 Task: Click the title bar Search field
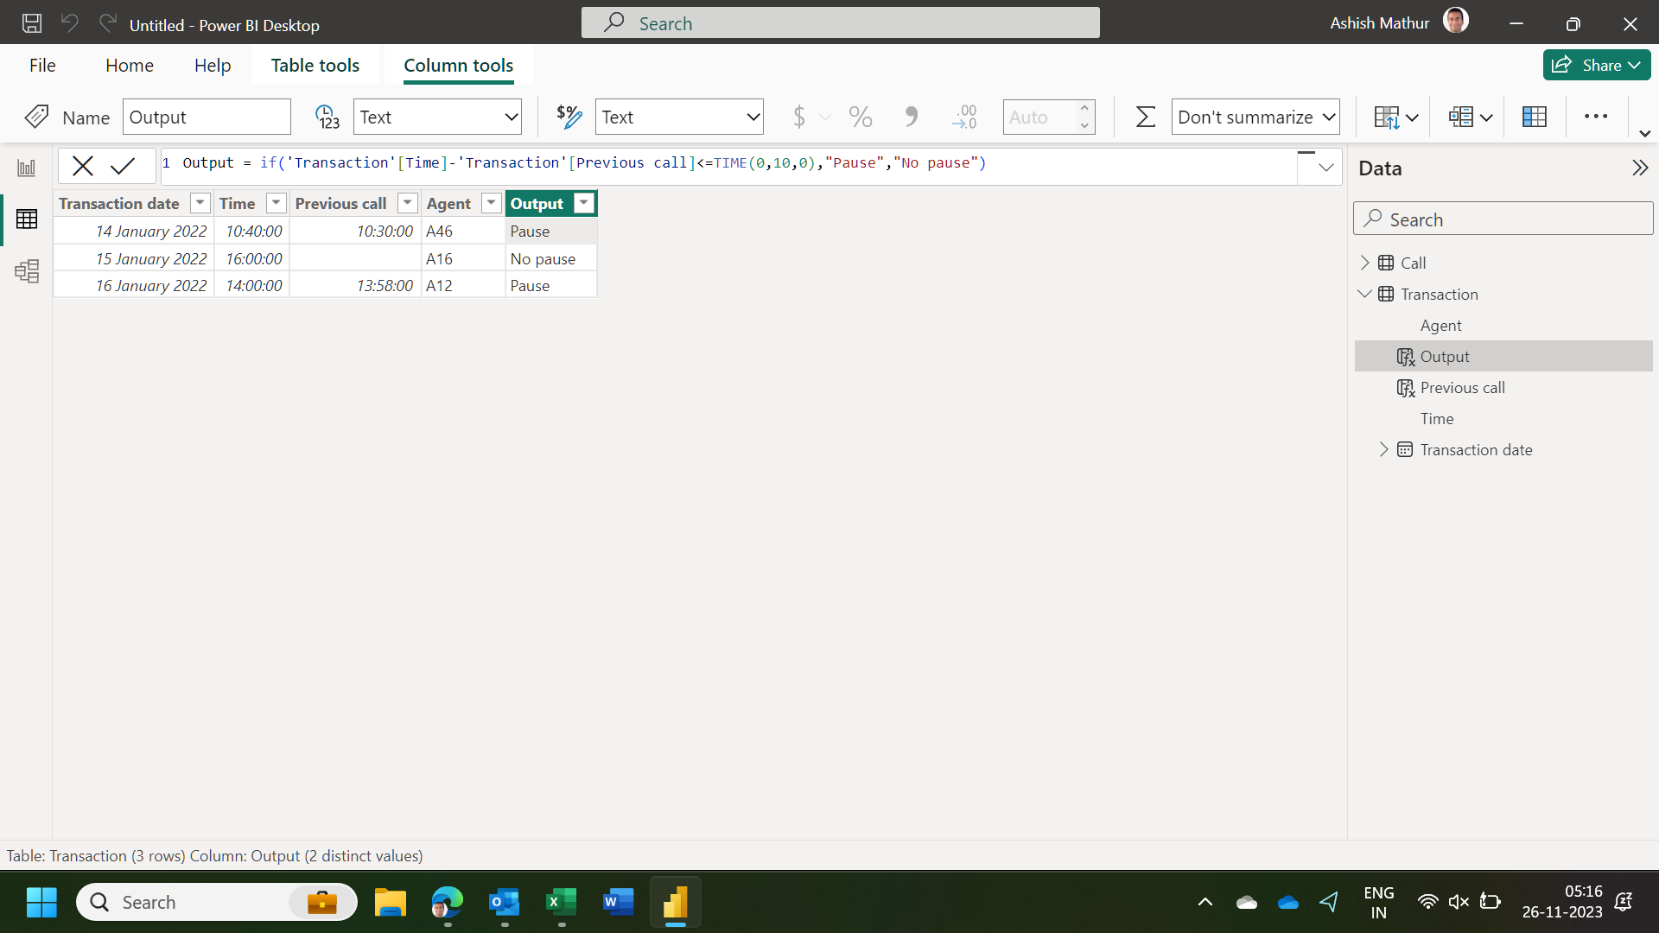click(840, 23)
